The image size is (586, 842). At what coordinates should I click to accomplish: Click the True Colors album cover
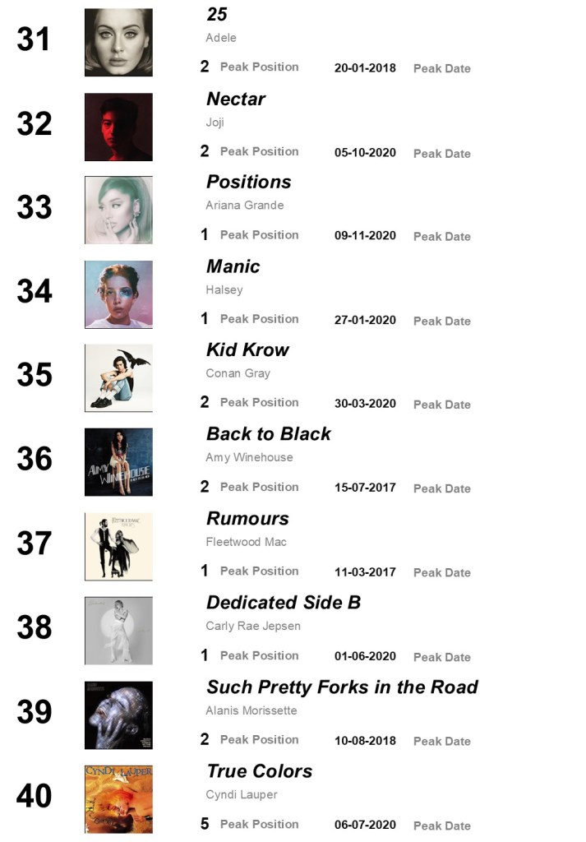click(x=118, y=798)
